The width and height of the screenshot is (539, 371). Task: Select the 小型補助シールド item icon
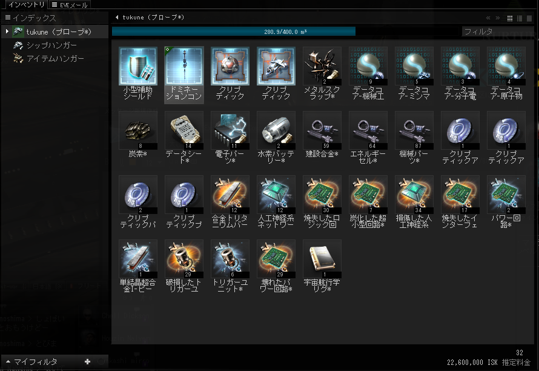[x=138, y=66]
